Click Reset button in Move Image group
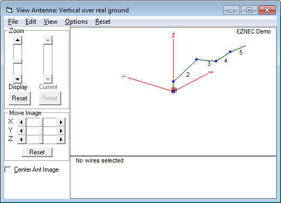Screen dimensions: 281x203 [x=37, y=152]
